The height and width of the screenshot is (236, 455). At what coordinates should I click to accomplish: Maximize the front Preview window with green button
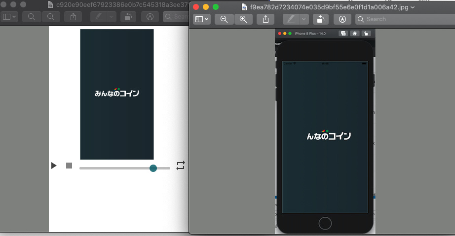click(x=216, y=7)
